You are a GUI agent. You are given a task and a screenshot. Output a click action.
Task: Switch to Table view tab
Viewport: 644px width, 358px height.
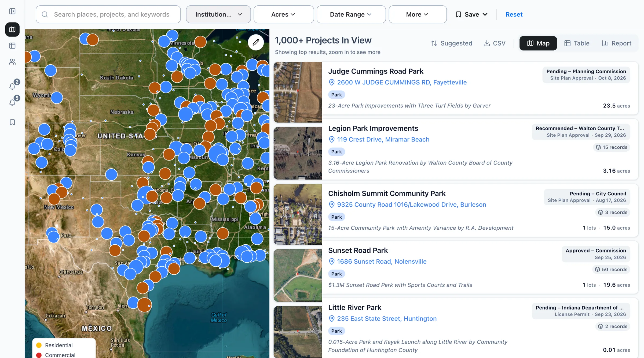tap(577, 43)
